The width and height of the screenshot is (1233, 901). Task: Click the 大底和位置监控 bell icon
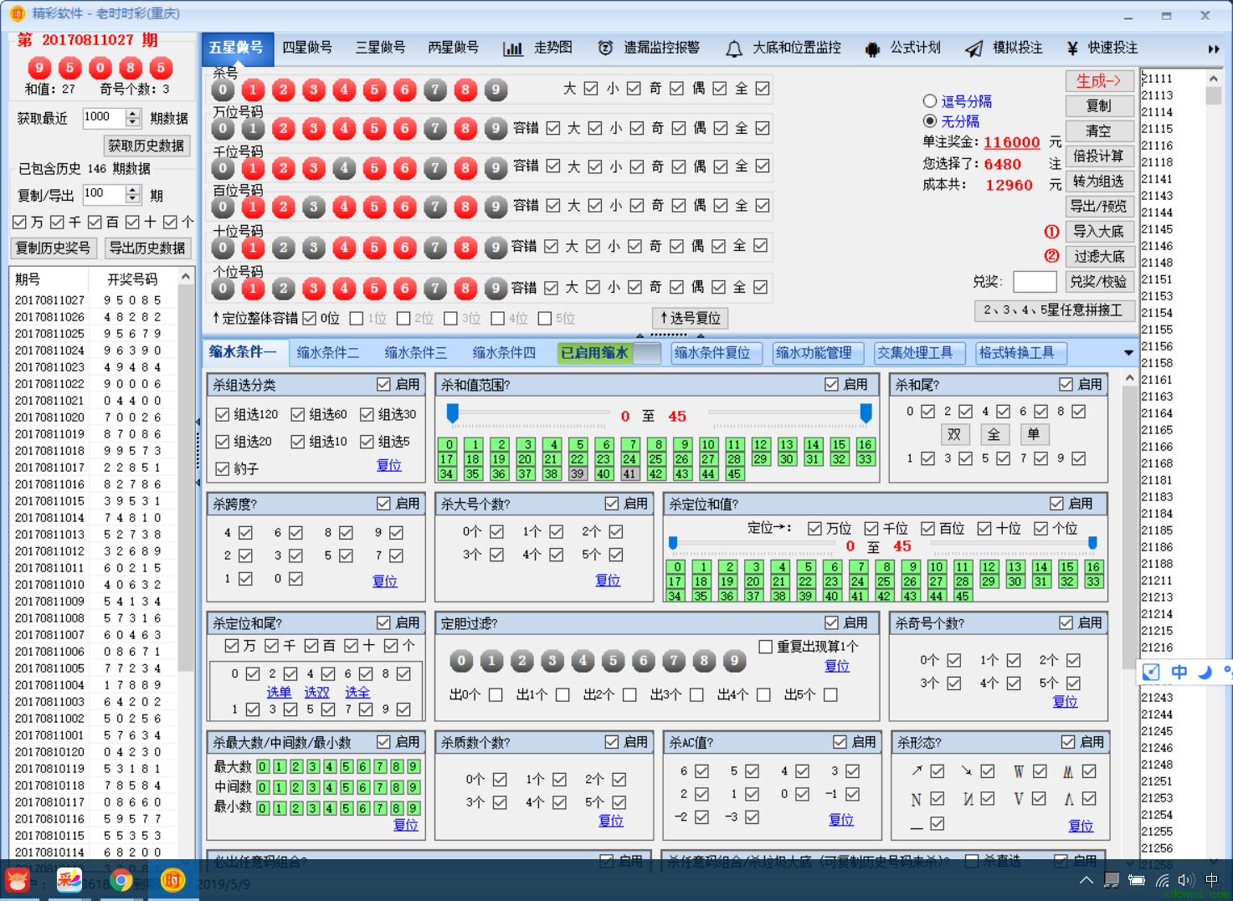point(734,49)
